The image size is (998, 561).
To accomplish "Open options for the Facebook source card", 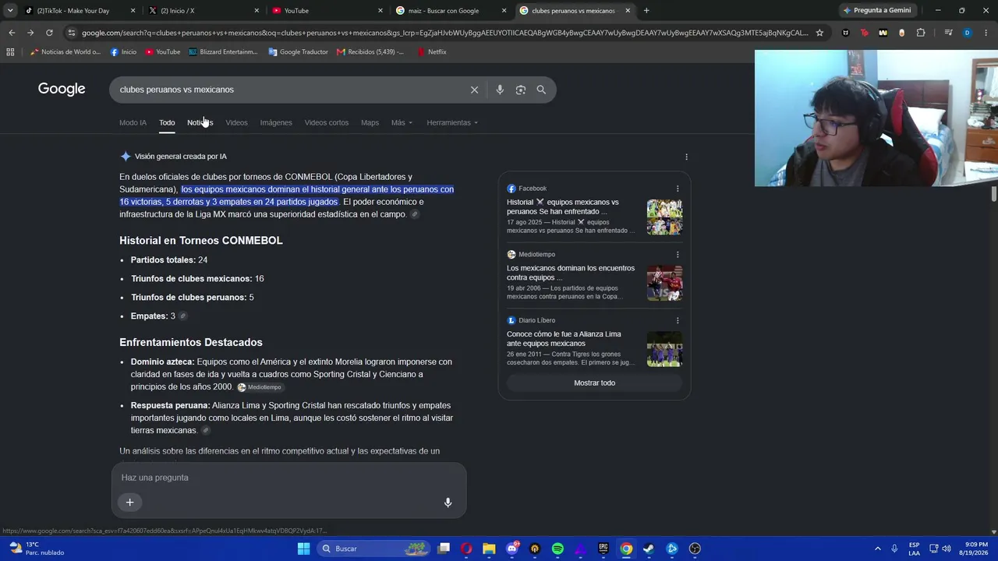I will point(678,189).
